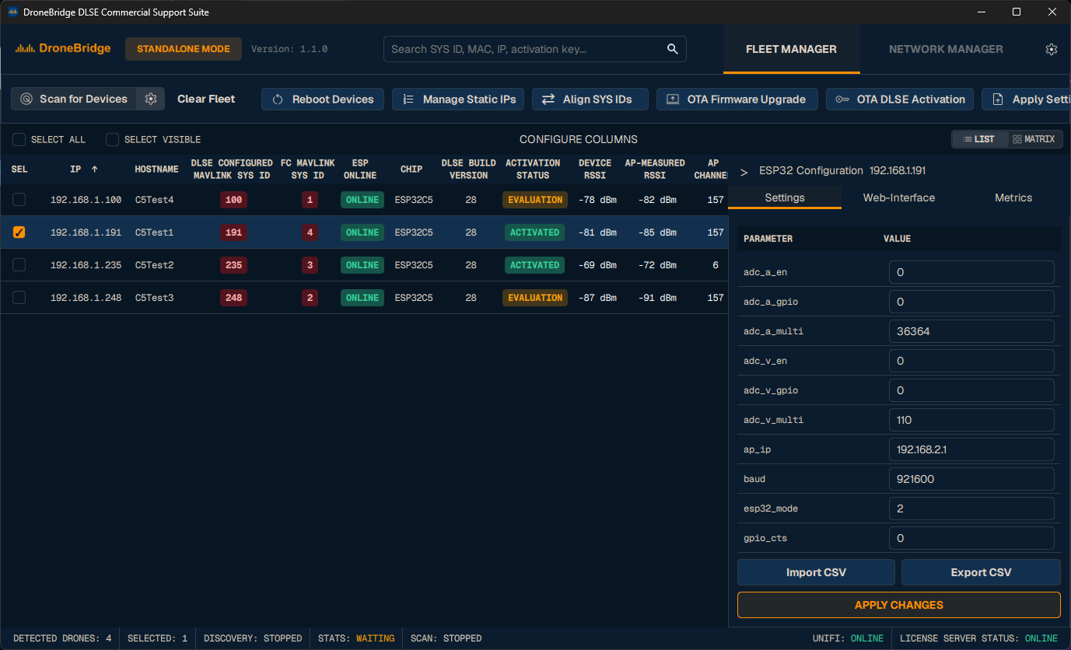The width and height of the screenshot is (1071, 650).
Task: Click ONLINE badge for C5Test3
Action: tap(362, 298)
